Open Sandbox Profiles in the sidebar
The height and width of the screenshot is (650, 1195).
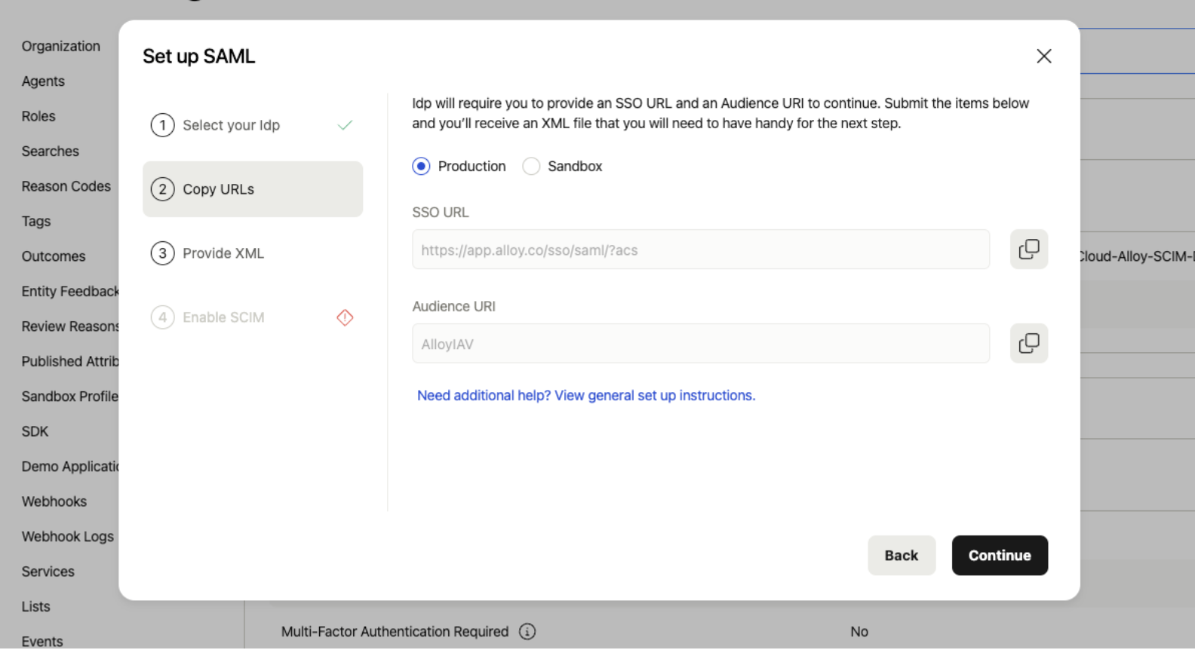coord(70,397)
